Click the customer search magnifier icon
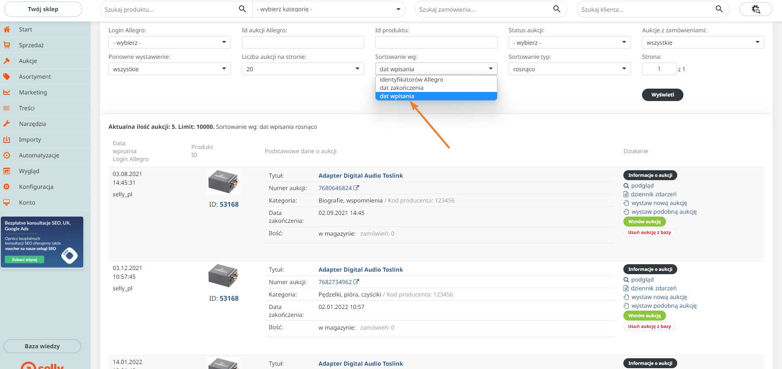782x369 pixels. click(x=719, y=9)
